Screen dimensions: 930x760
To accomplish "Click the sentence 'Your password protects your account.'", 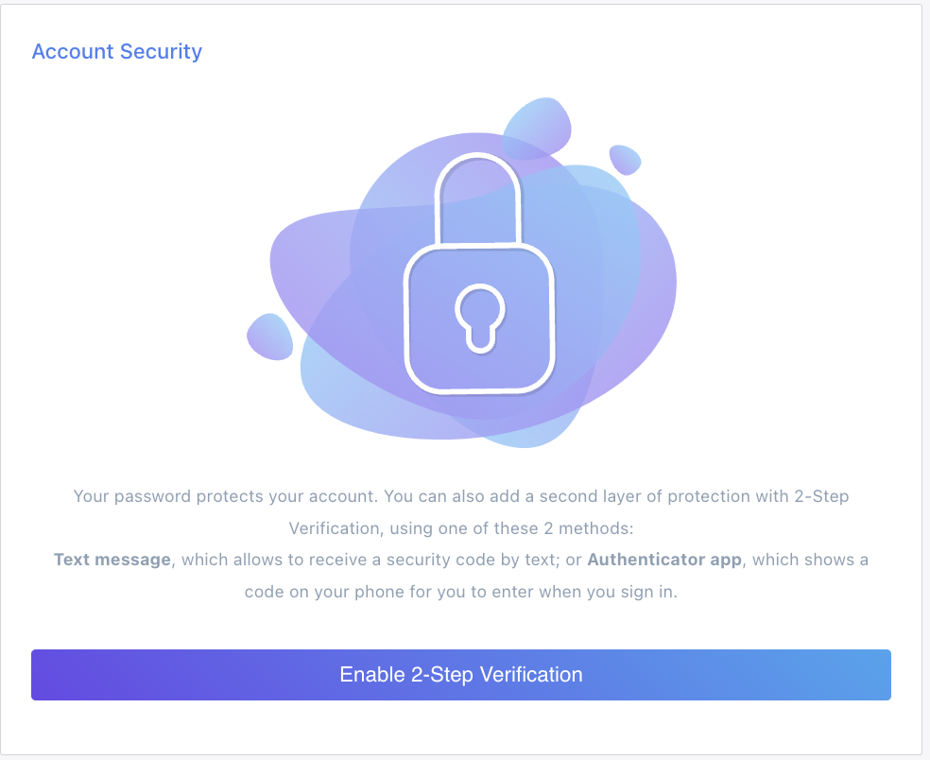I will pyautogui.click(x=225, y=496).
